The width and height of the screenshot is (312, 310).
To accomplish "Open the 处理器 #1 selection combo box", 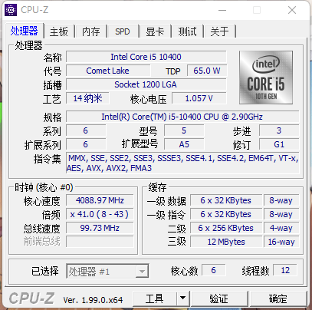I will pyautogui.click(x=107, y=271).
